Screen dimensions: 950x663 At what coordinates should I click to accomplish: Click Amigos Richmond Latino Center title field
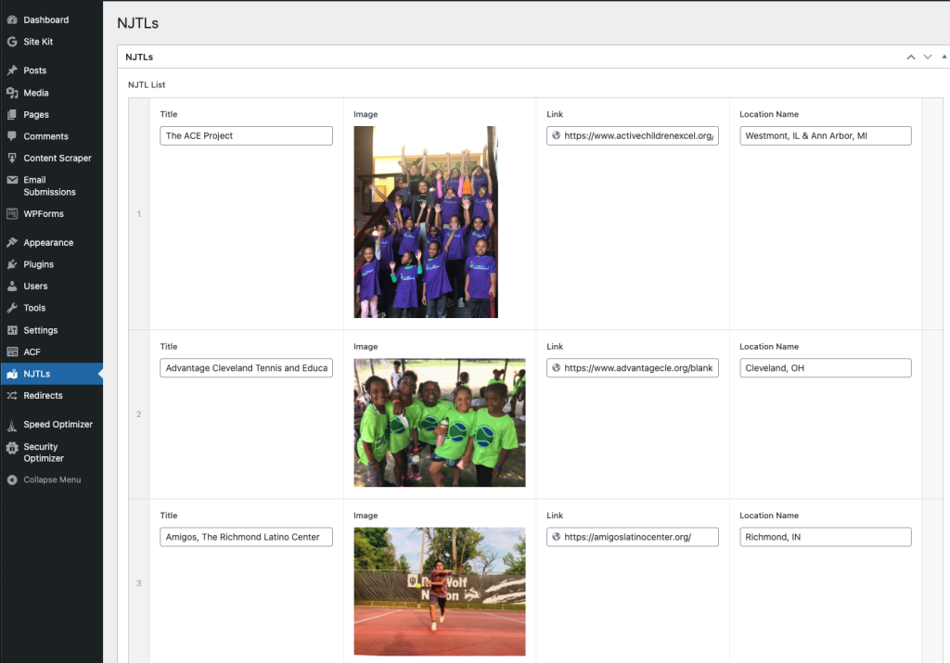click(x=246, y=537)
